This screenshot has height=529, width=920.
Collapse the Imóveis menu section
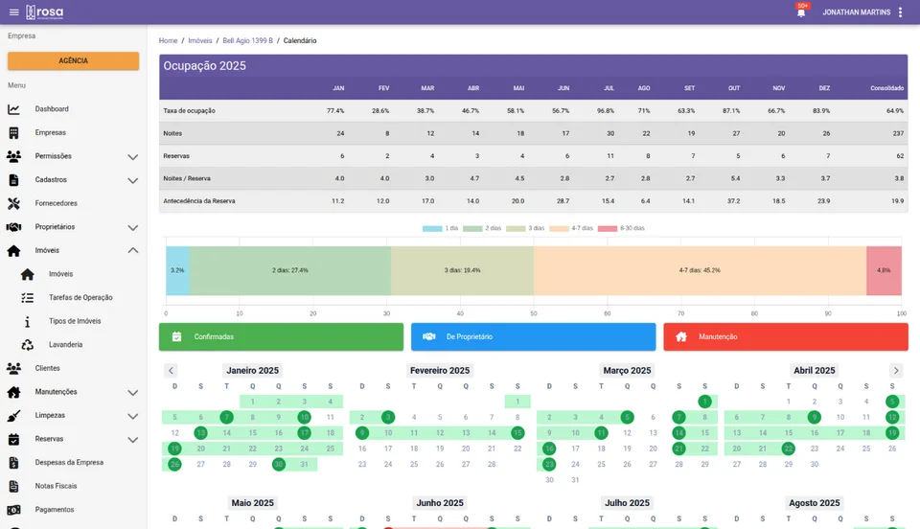point(133,250)
